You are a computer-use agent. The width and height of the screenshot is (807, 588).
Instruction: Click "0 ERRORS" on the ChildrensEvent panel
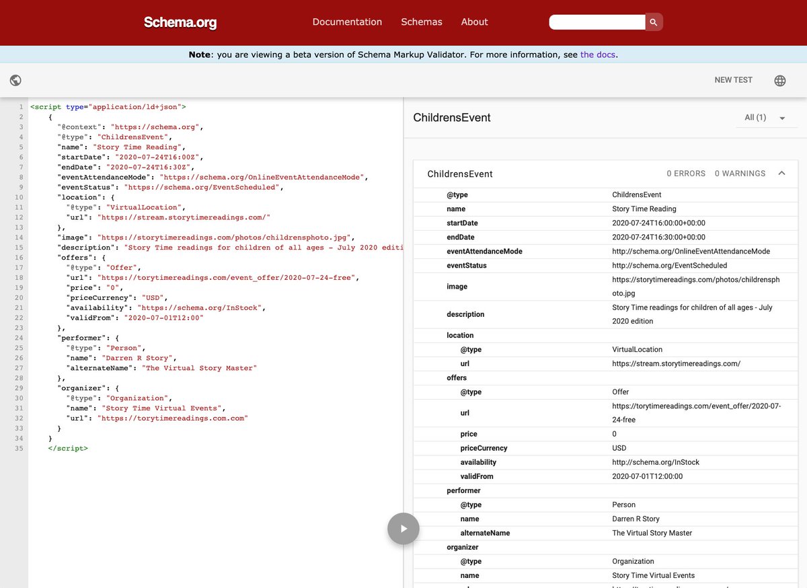(686, 173)
